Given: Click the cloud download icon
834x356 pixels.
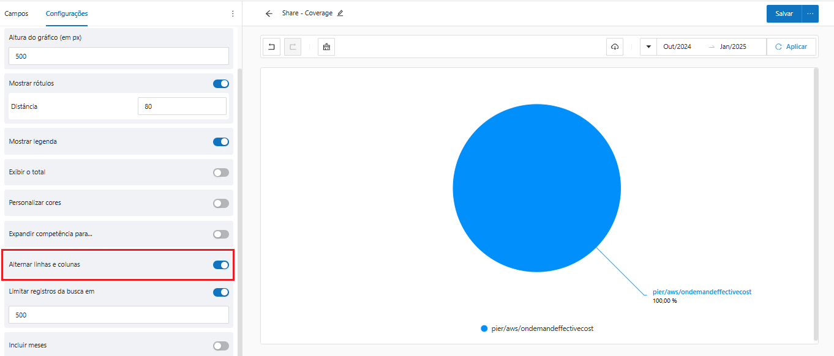Looking at the screenshot, I should point(615,47).
